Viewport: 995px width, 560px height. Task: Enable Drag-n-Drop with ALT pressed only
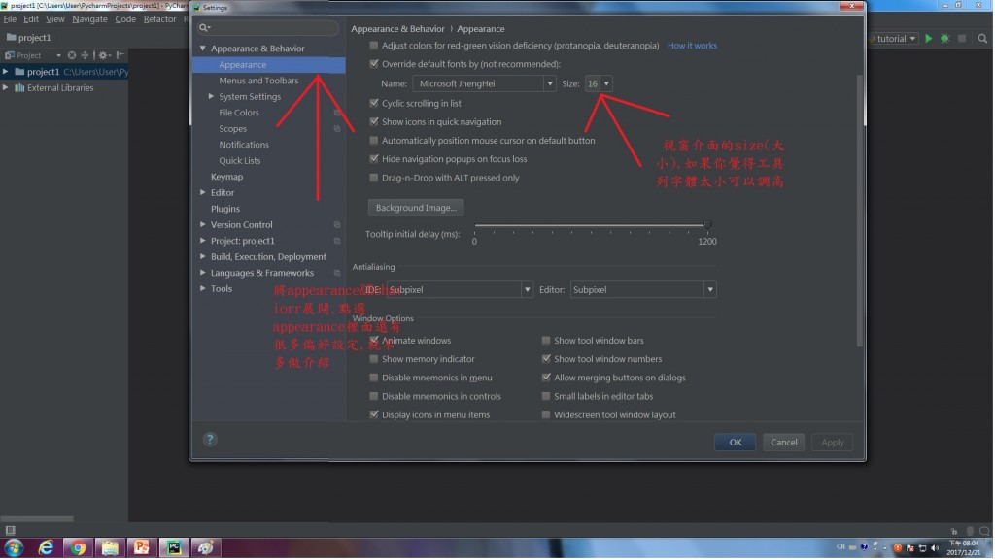click(374, 178)
